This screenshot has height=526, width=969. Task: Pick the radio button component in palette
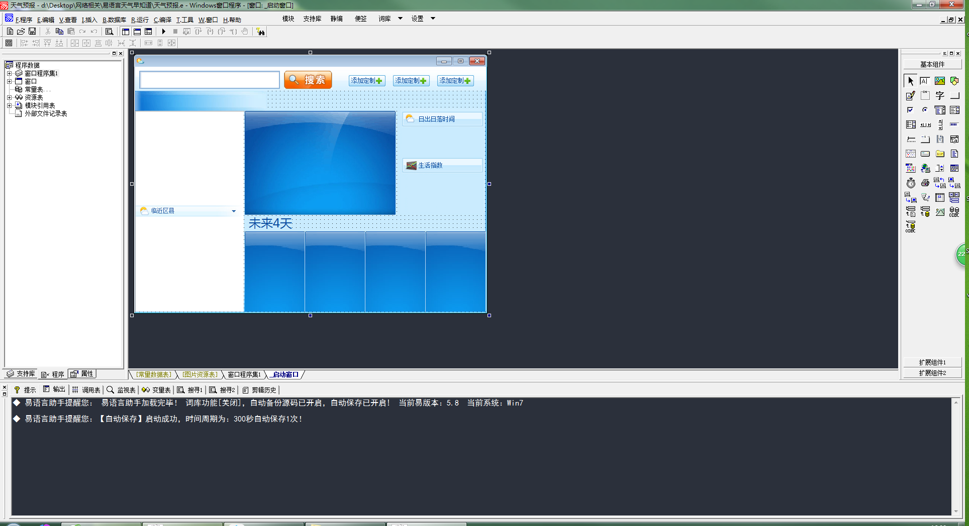[925, 110]
